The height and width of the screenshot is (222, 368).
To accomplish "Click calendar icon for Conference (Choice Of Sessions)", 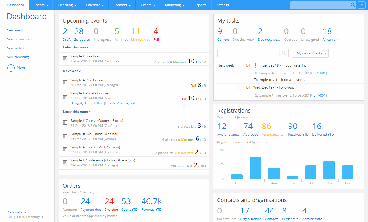I will coord(65,162).
